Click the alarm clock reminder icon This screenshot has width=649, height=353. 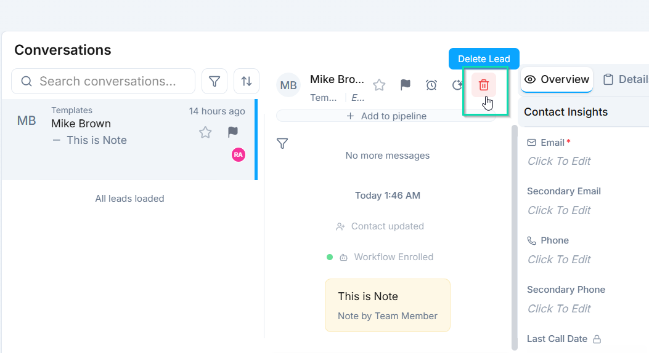431,85
